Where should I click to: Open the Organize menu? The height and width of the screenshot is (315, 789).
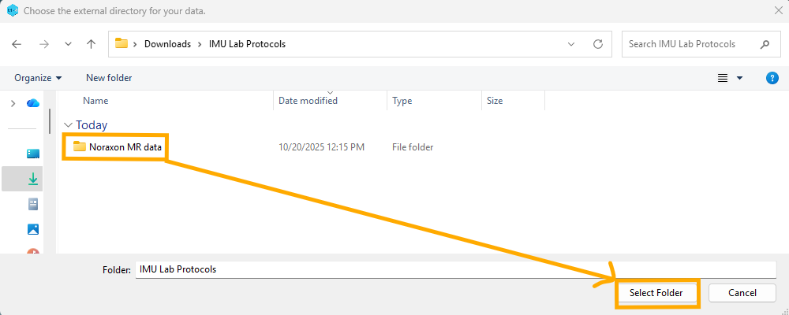(x=38, y=78)
